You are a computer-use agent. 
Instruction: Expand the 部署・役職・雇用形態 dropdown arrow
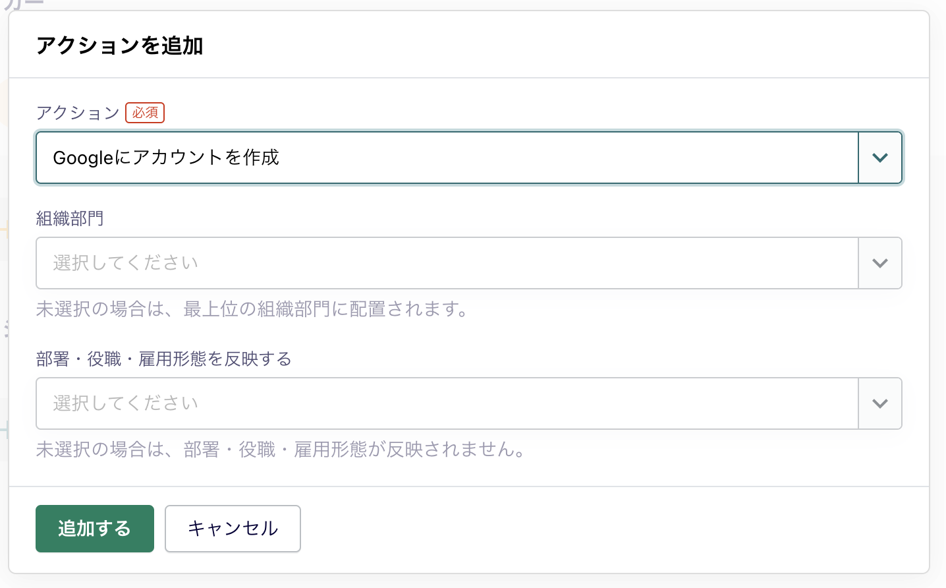click(880, 403)
